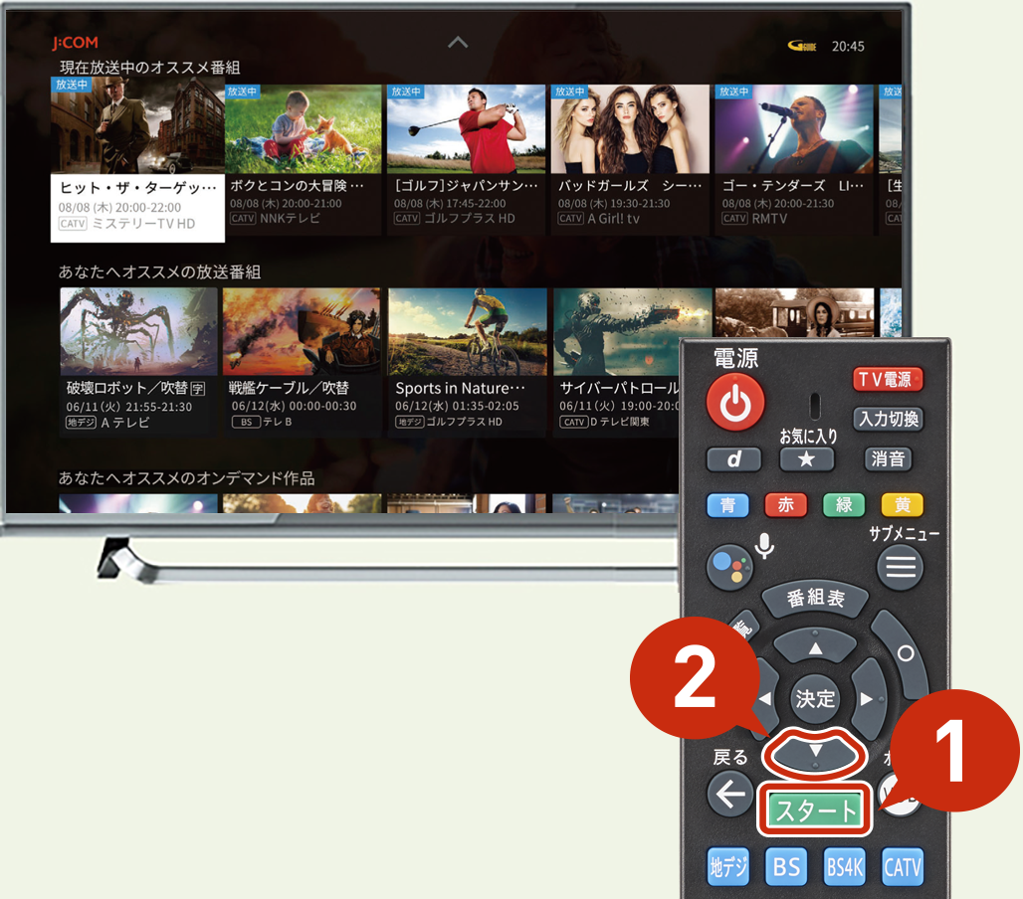Select 戦艦ケーブル／吹替 recommended program

(x=302, y=362)
